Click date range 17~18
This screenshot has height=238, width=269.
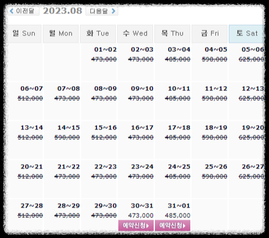[179, 128]
